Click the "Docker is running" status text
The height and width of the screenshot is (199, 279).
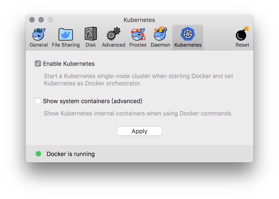click(71, 154)
